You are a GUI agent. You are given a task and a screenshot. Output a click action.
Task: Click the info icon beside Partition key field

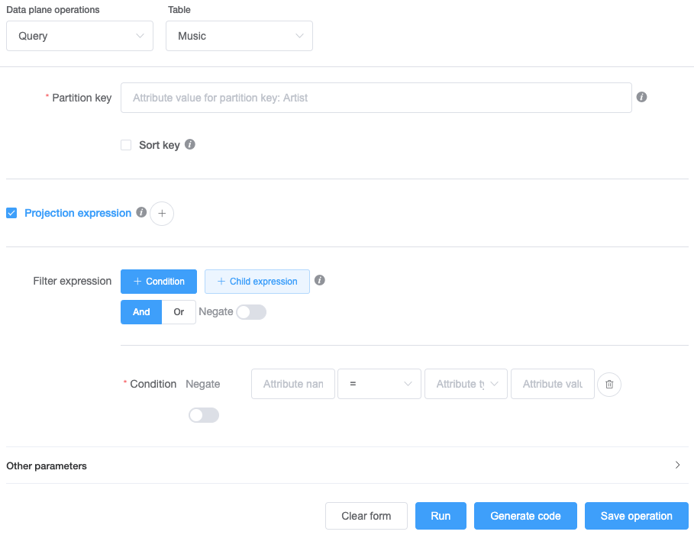(x=641, y=98)
